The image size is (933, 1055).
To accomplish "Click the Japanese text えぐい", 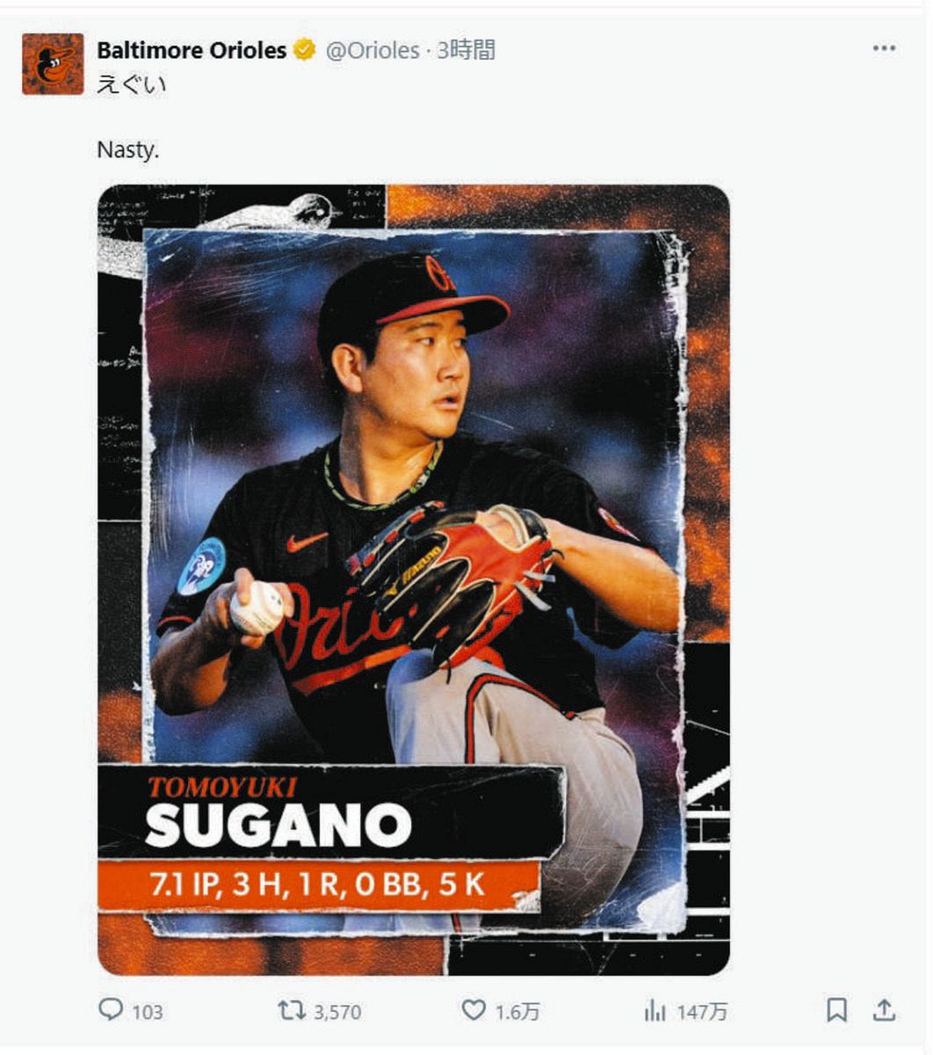I will [x=131, y=85].
